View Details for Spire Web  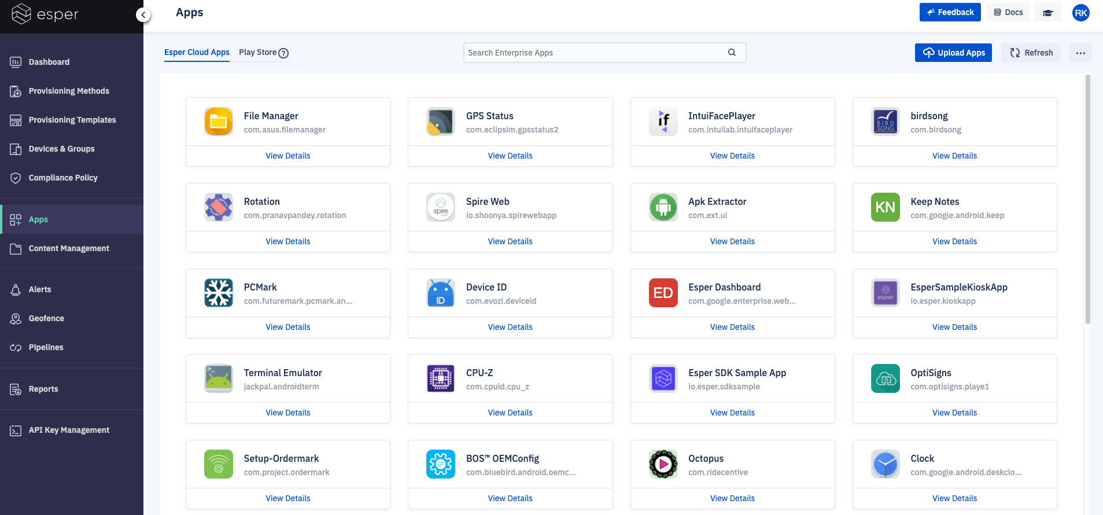tap(510, 241)
